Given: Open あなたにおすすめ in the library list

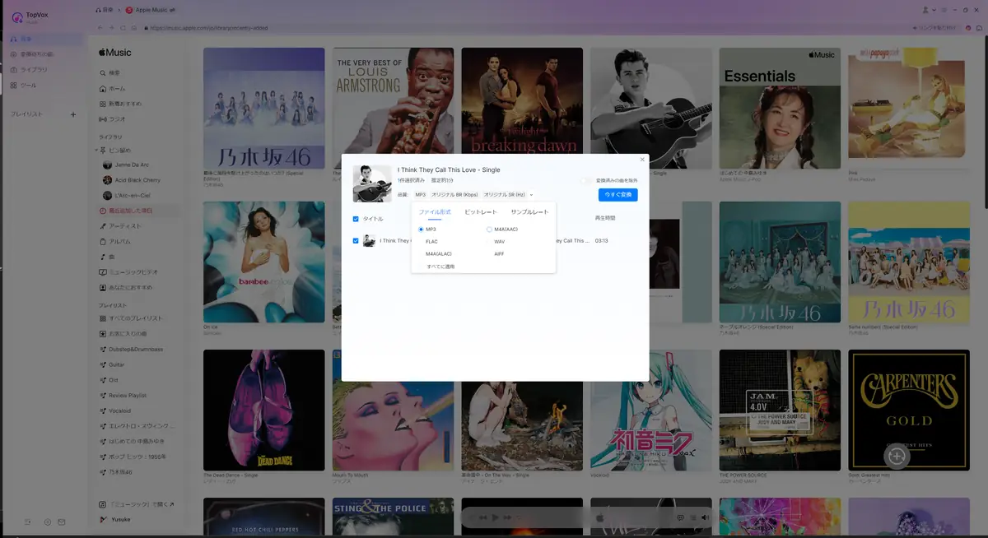Looking at the screenshot, I should (x=126, y=287).
